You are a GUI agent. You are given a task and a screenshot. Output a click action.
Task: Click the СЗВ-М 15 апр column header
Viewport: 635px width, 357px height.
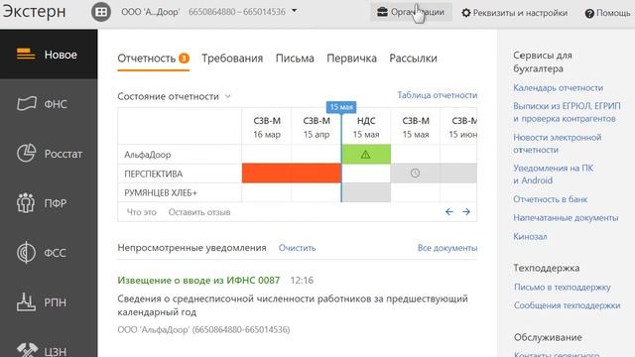point(317,127)
